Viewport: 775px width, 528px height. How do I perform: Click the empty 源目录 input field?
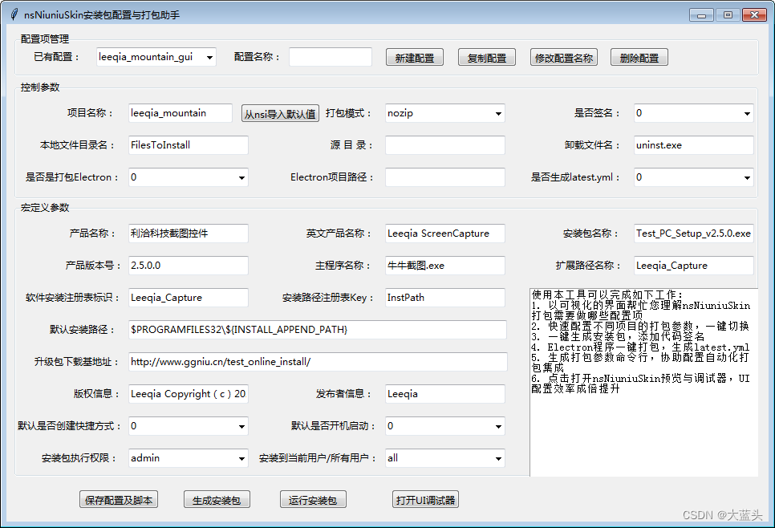pyautogui.click(x=444, y=145)
